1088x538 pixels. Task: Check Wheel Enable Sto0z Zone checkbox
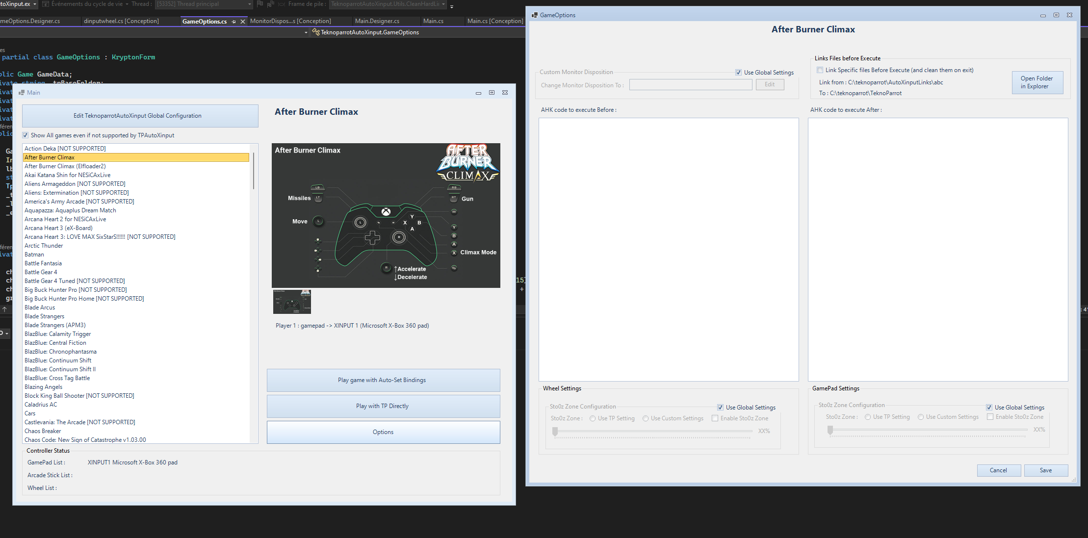click(x=715, y=418)
